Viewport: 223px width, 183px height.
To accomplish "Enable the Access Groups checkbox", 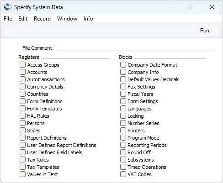I will click(22, 65).
